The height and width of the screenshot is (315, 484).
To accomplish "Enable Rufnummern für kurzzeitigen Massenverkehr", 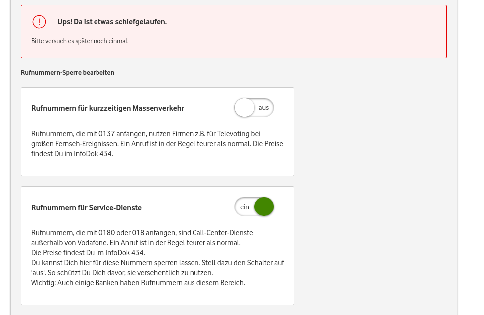I will click(254, 107).
